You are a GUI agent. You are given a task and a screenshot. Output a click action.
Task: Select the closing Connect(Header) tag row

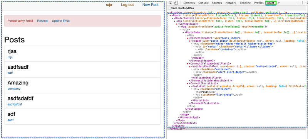point(202,61)
